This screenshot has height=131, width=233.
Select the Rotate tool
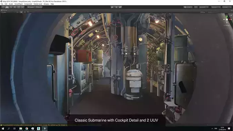click(x=11, y=7)
